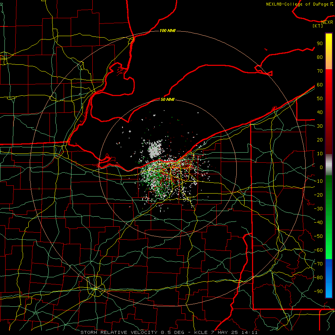Select the 50 NMI range ring label
This screenshot has height=335, width=335.
coord(167,99)
